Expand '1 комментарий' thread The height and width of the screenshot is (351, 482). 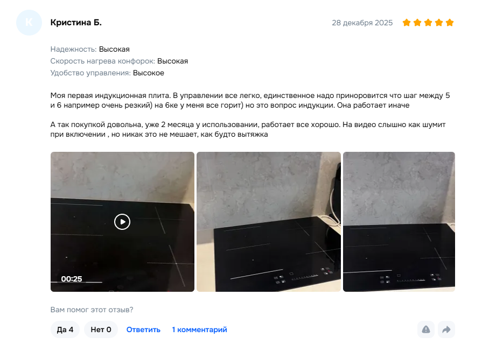(199, 329)
